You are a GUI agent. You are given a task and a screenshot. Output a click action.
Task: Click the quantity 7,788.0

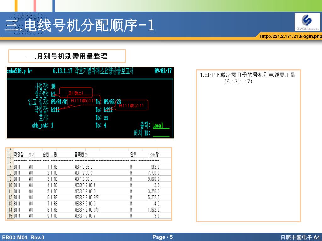pyautogui.click(x=153, y=173)
